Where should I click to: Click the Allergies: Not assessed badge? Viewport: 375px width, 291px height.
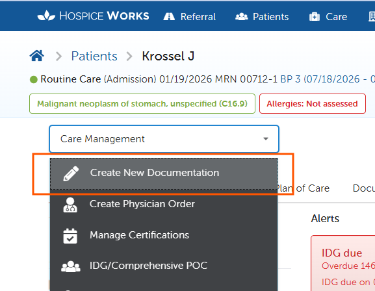(313, 103)
